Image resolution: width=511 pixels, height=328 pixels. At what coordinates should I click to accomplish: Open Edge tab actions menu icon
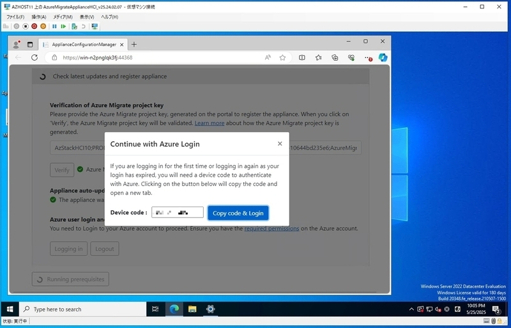[30, 44]
